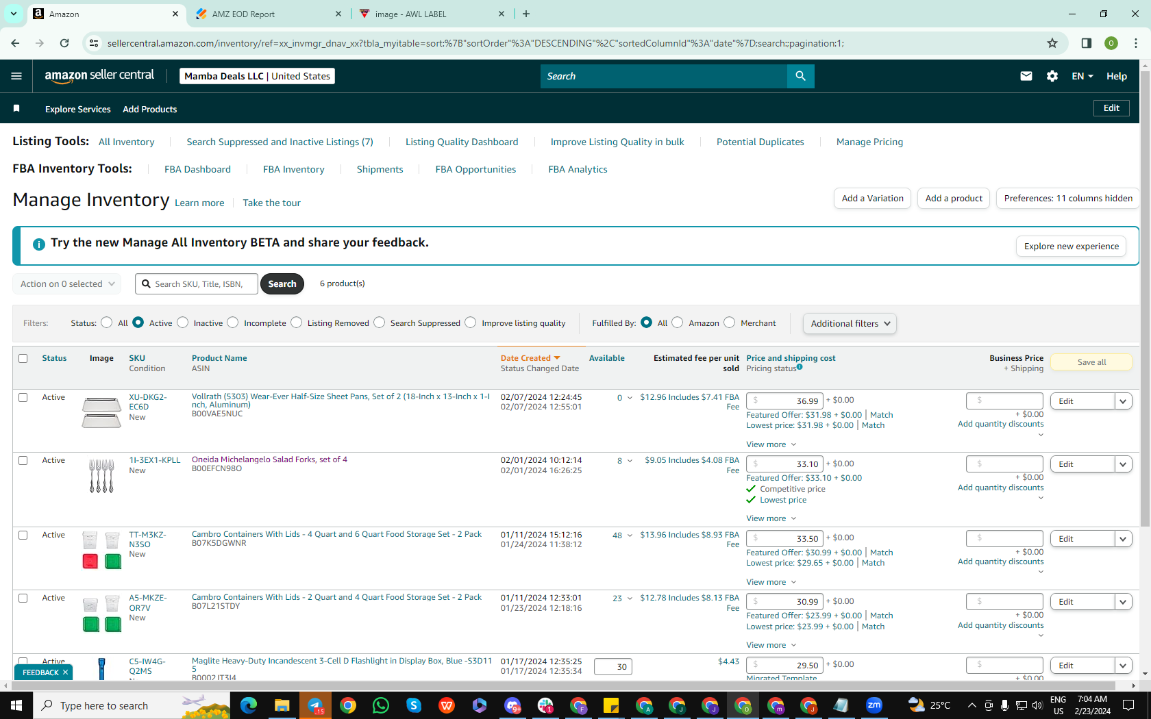Click the Add a Variation button

point(872,199)
